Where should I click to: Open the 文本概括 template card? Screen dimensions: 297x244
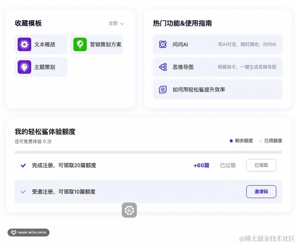41,44
